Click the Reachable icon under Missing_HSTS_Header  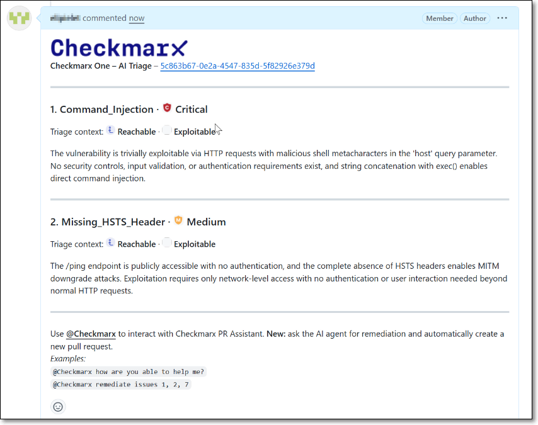110,243
